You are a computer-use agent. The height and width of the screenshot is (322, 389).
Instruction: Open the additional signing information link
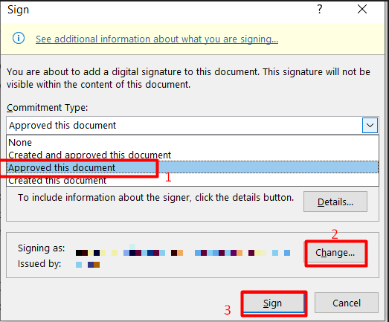click(x=157, y=39)
